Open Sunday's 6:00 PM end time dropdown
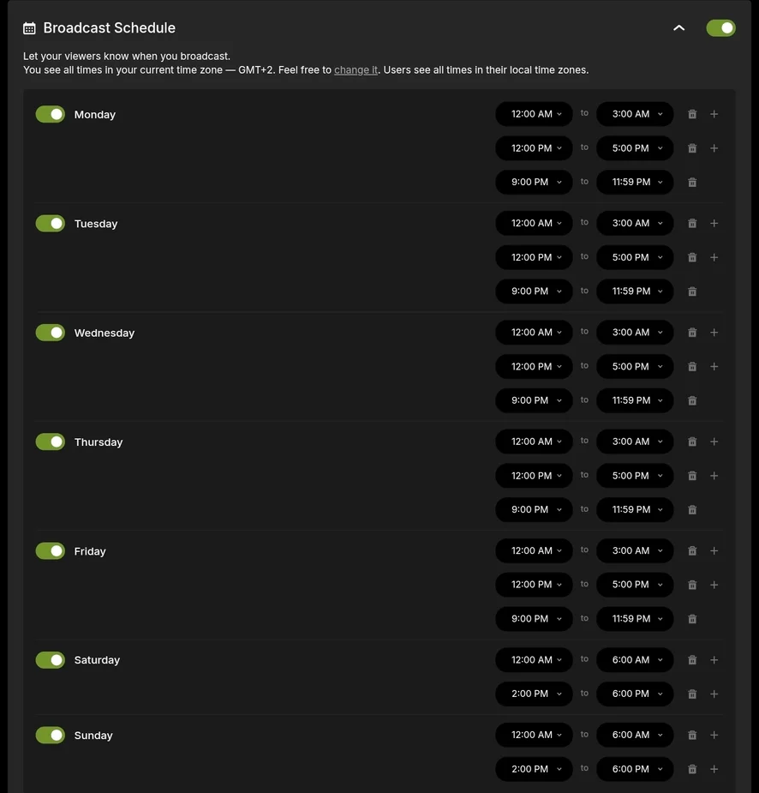759x793 pixels. (x=635, y=769)
